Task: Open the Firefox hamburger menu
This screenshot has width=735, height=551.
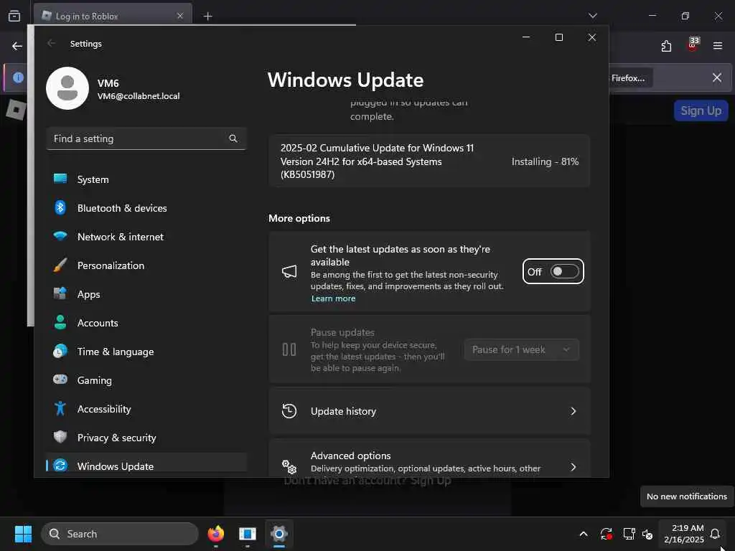Action: [x=717, y=46]
